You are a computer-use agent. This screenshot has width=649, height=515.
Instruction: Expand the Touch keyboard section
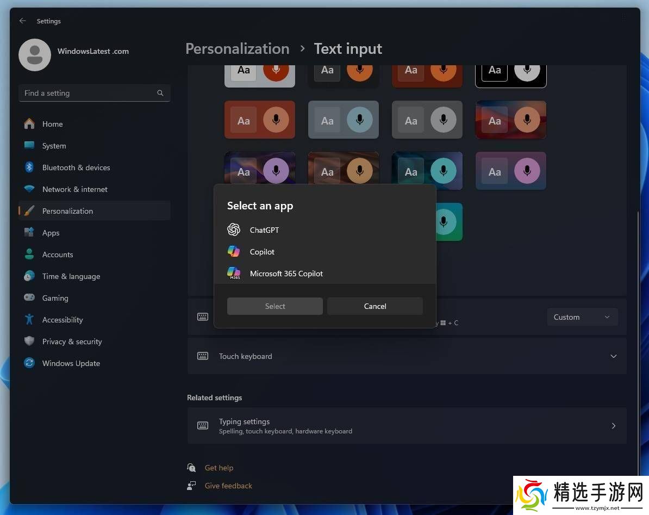click(x=613, y=356)
